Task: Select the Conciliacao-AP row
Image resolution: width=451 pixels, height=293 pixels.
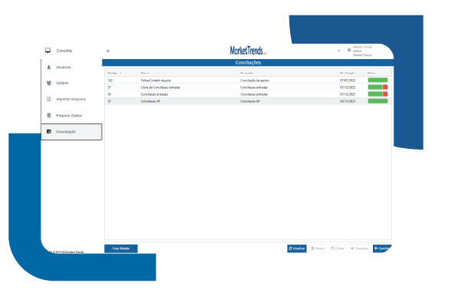Action: coord(248,101)
